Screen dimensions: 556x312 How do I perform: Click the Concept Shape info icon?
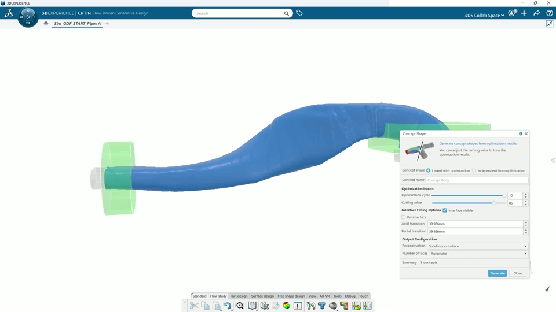point(521,133)
